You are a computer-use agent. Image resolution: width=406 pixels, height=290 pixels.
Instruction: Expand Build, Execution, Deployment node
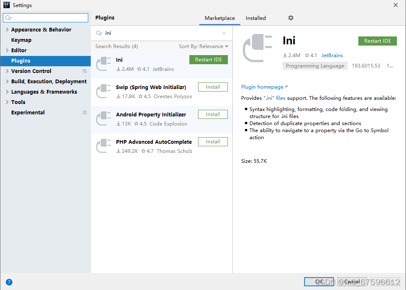[7, 81]
